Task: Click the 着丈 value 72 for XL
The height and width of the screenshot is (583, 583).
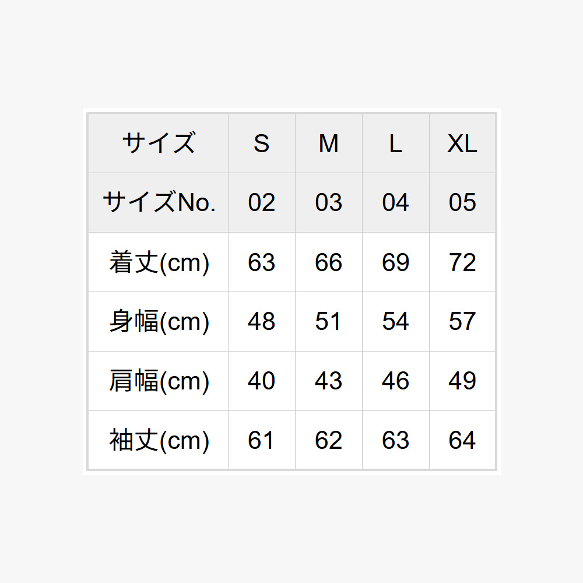Action: [x=462, y=262]
